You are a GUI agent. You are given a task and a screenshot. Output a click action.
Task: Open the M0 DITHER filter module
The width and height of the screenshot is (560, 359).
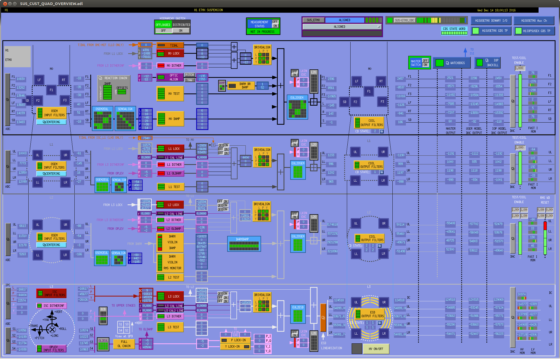coord(170,65)
